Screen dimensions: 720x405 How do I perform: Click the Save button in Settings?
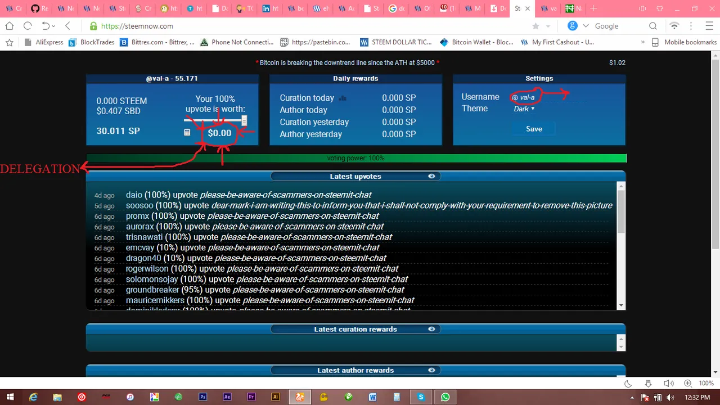click(x=534, y=129)
